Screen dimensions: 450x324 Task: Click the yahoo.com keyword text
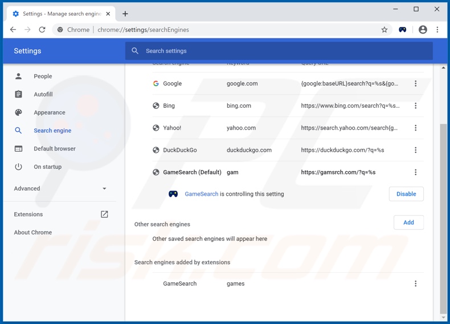pos(241,128)
